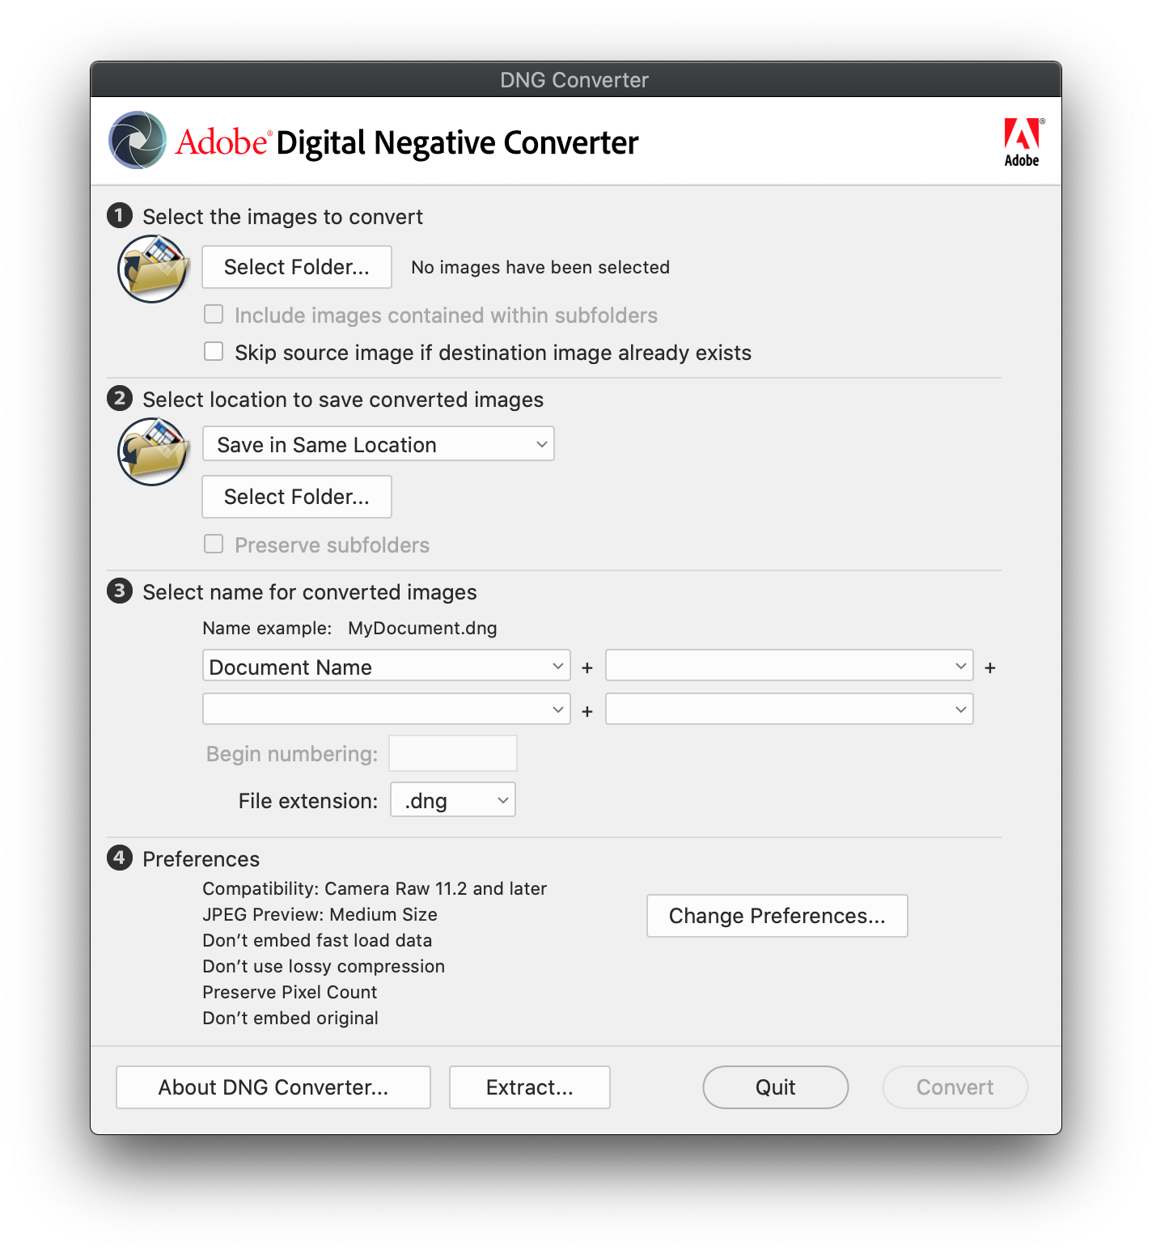Click the step 4 Preferences number badge
The height and width of the screenshot is (1254, 1152).
pyautogui.click(x=120, y=858)
